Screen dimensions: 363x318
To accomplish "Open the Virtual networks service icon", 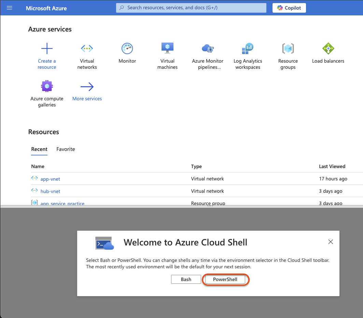I will pos(87,48).
